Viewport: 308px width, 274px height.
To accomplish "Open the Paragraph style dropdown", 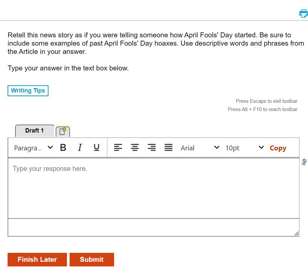I will (33, 148).
